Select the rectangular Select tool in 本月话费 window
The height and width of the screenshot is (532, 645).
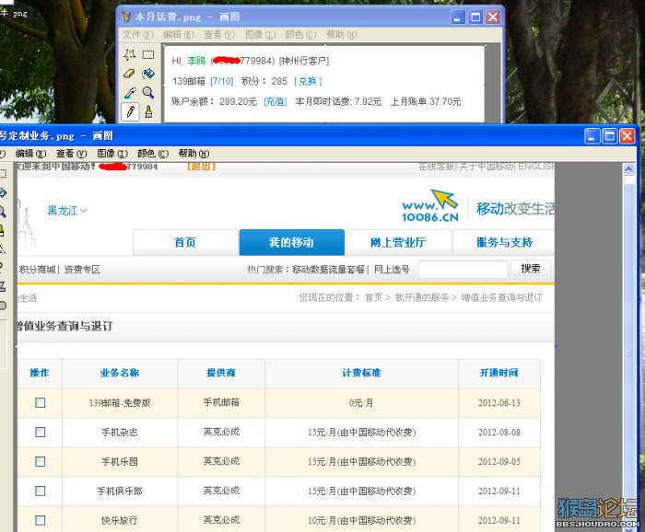(x=148, y=54)
